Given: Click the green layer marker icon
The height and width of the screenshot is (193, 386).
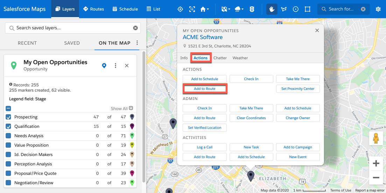Looking at the screenshot, I should coord(14,65).
